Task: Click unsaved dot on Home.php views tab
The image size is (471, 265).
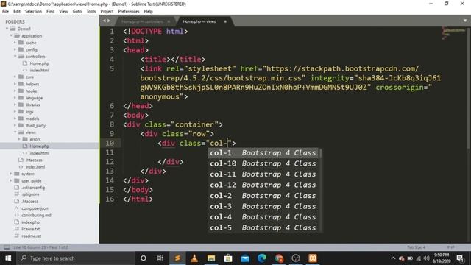Action: pos(225,21)
